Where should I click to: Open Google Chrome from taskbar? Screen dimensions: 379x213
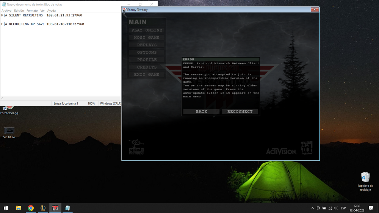click(31, 208)
